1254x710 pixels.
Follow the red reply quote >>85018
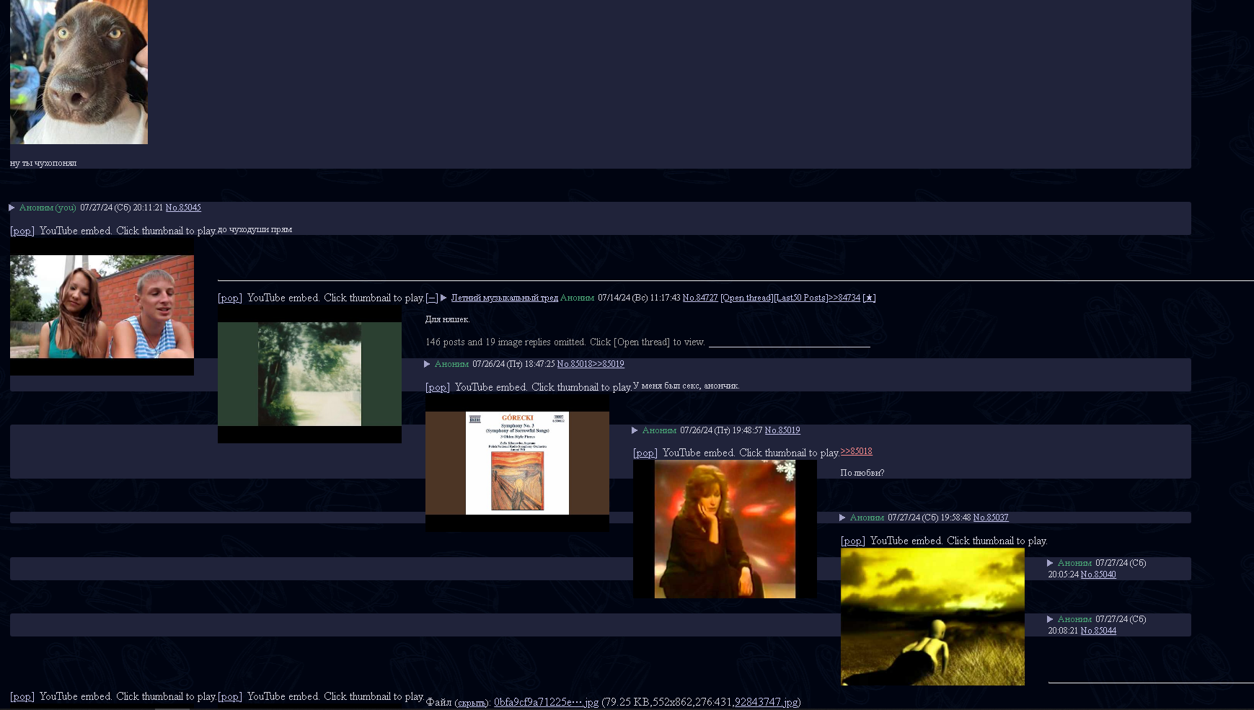pyautogui.click(x=857, y=451)
